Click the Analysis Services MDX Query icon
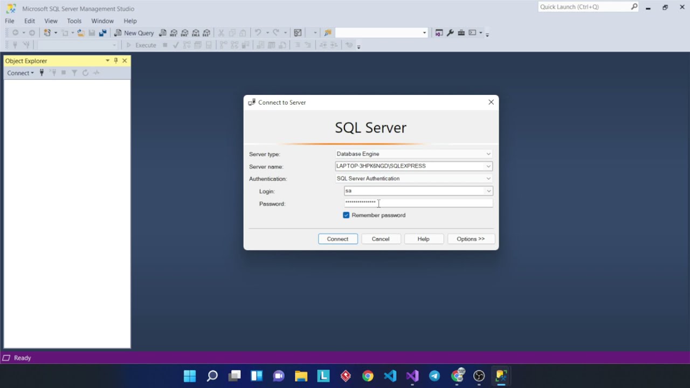 pos(174,33)
